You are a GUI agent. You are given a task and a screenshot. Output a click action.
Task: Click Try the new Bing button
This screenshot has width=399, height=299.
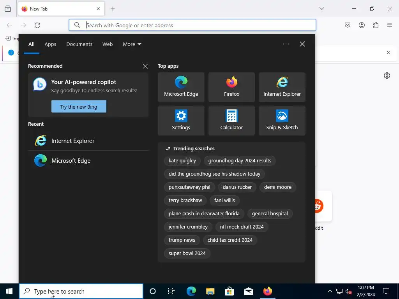[79, 107]
